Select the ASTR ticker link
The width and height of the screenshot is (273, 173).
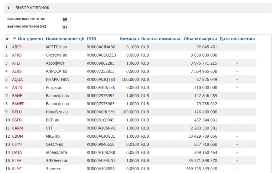17,88
